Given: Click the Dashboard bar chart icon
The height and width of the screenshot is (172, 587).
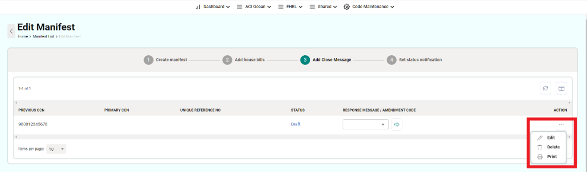Looking at the screenshot, I should click(x=198, y=7).
